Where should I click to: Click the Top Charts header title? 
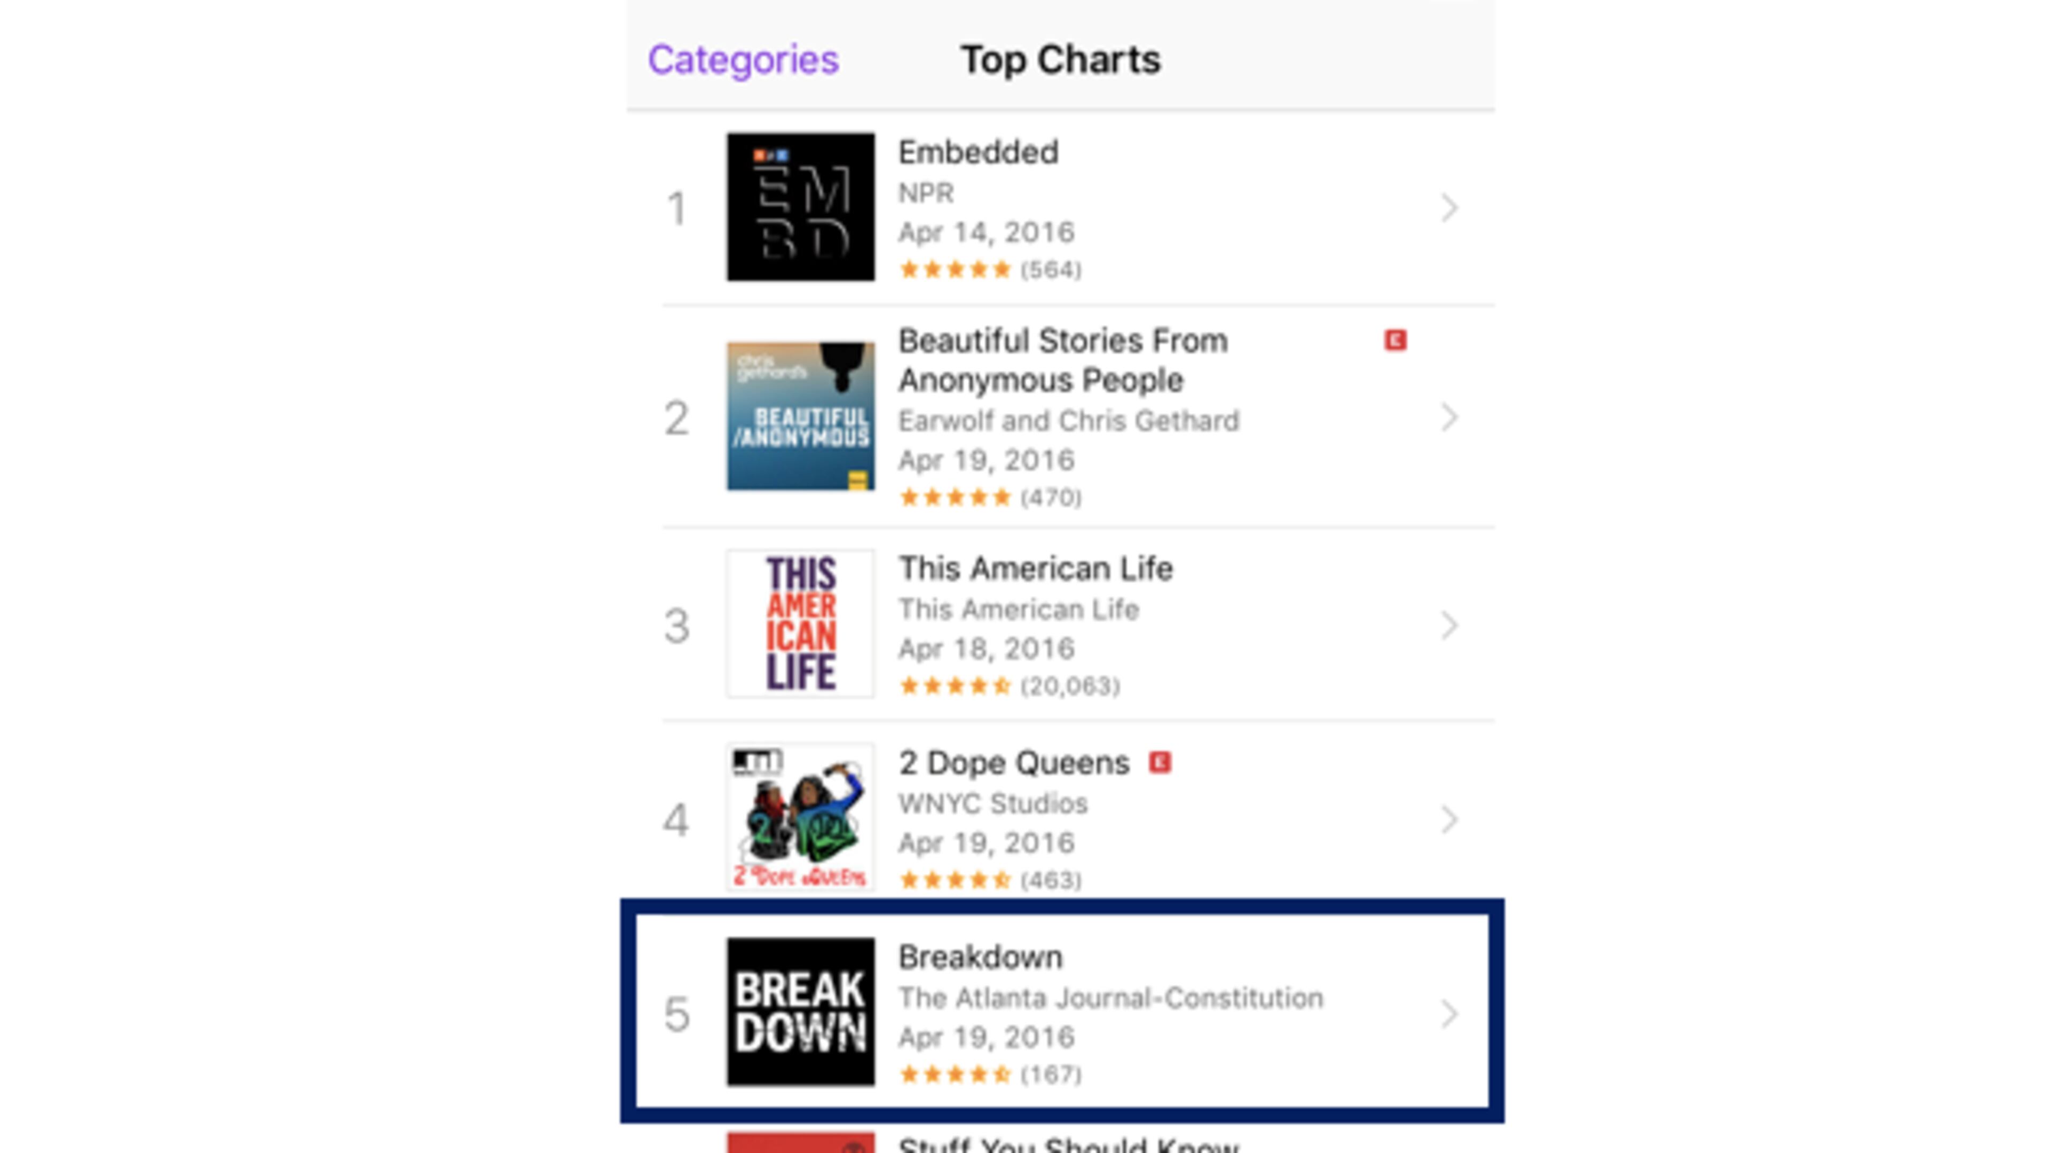tap(1061, 60)
